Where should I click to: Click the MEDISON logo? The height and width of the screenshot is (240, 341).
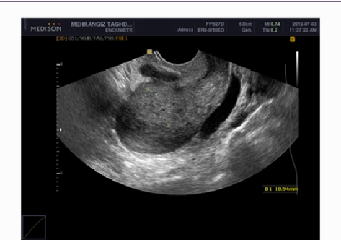[46, 27]
